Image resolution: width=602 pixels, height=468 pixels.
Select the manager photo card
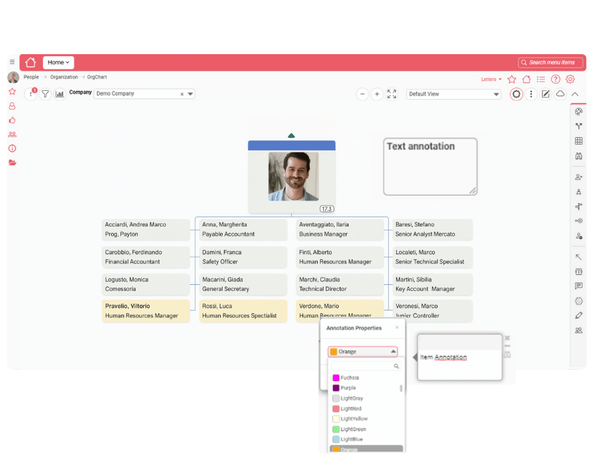292,177
